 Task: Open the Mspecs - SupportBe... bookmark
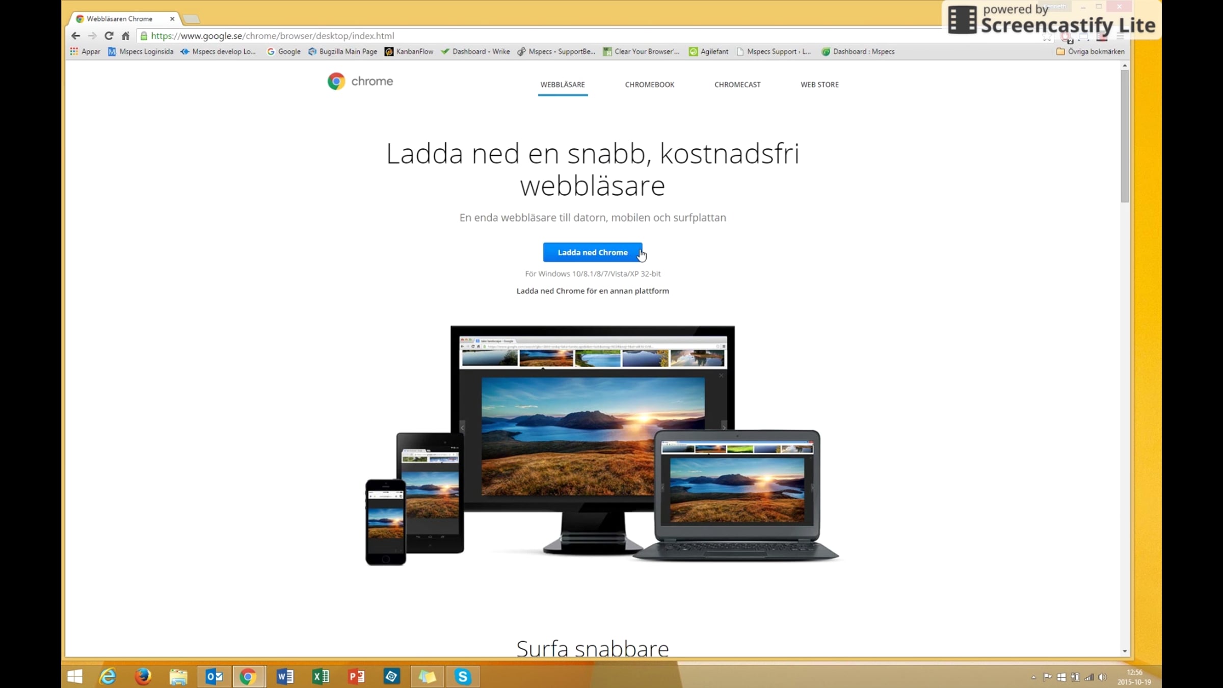click(556, 51)
